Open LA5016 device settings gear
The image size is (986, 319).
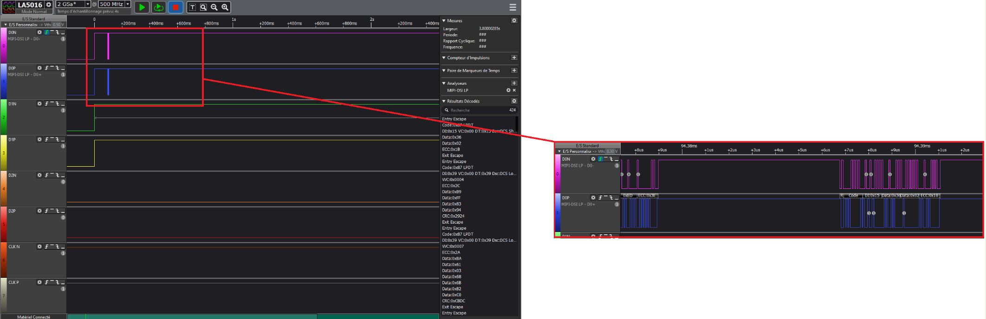[x=48, y=5]
